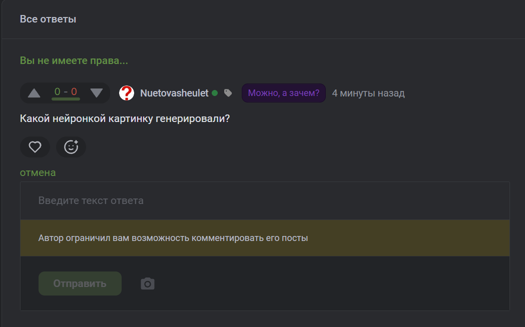Click the green positive vote count
This screenshot has height=327, width=525.
coord(57,91)
